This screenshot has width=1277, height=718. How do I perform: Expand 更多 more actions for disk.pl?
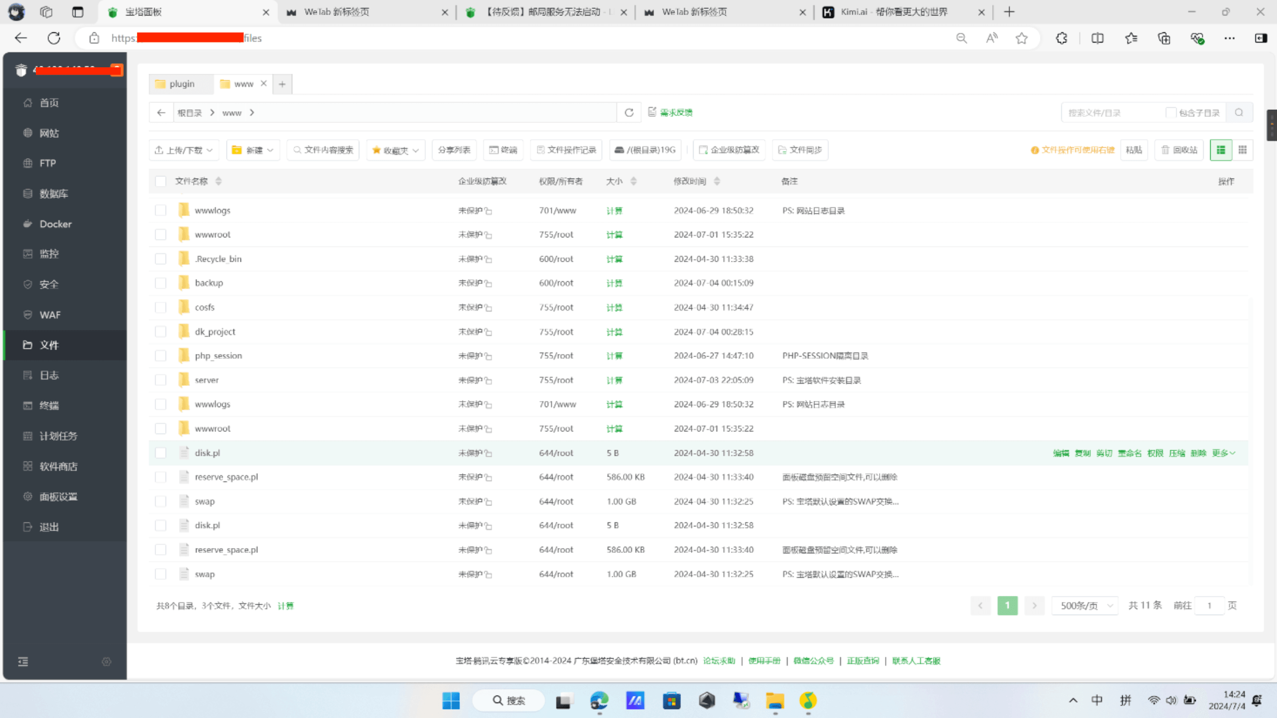pos(1223,453)
